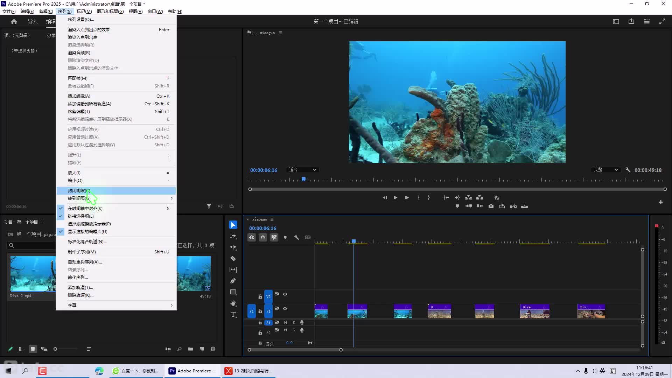The height and width of the screenshot is (378, 672).
Task: Select the Slip tool
Action: (x=233, y=270)
